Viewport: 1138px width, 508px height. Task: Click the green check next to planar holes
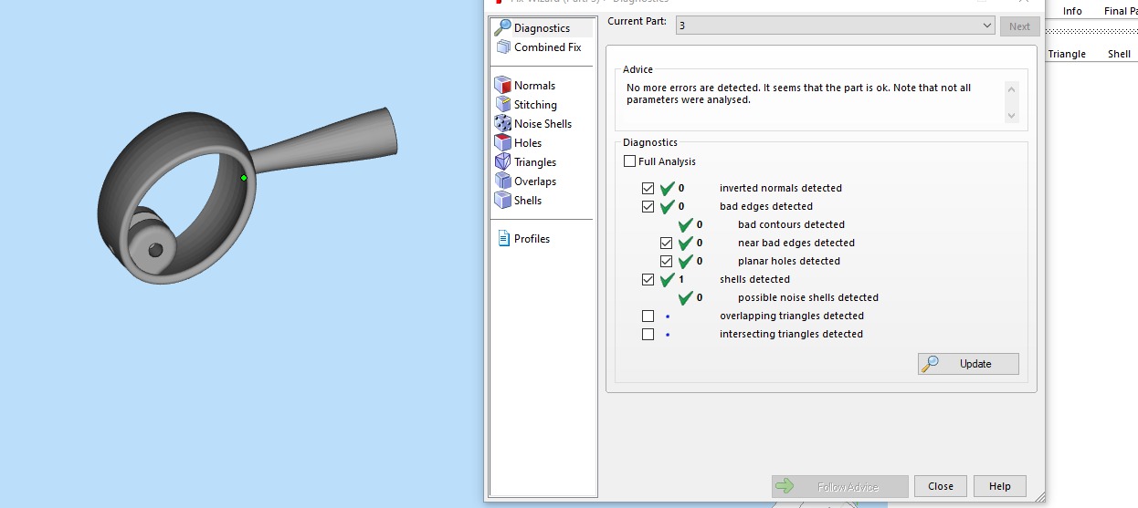[686, 261]
